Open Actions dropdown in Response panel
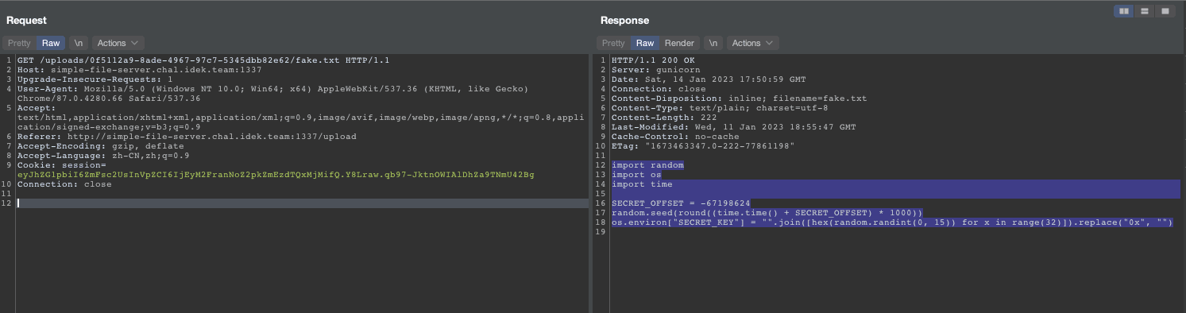Image resolution: width=1186 pixels, height=313 pixels. (752, 43)
